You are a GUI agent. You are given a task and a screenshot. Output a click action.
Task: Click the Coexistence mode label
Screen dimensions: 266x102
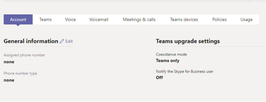171,54
